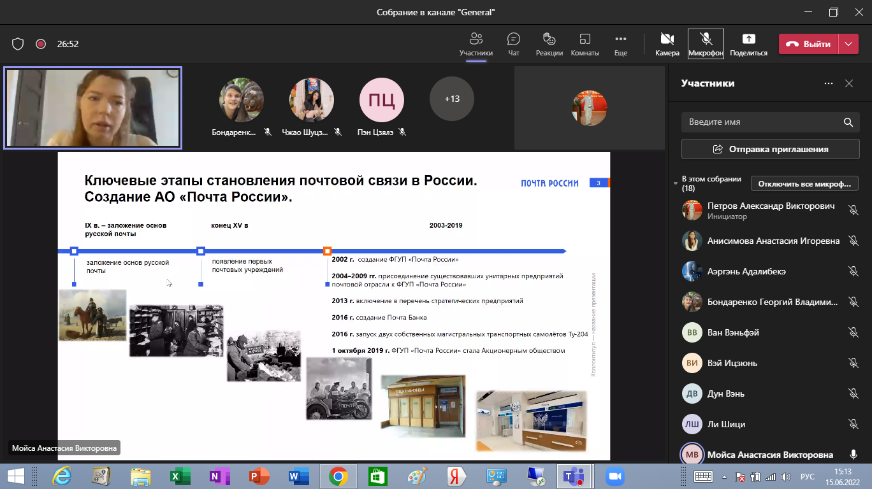Open File Explorer from the taskbar
The width and height of the screenshot is (872, 489).
[141, 476]
